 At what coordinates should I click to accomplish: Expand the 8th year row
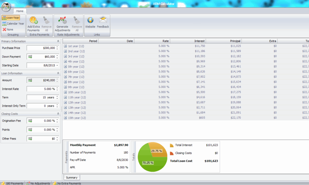pyautogui.click(x=66, y=82)
